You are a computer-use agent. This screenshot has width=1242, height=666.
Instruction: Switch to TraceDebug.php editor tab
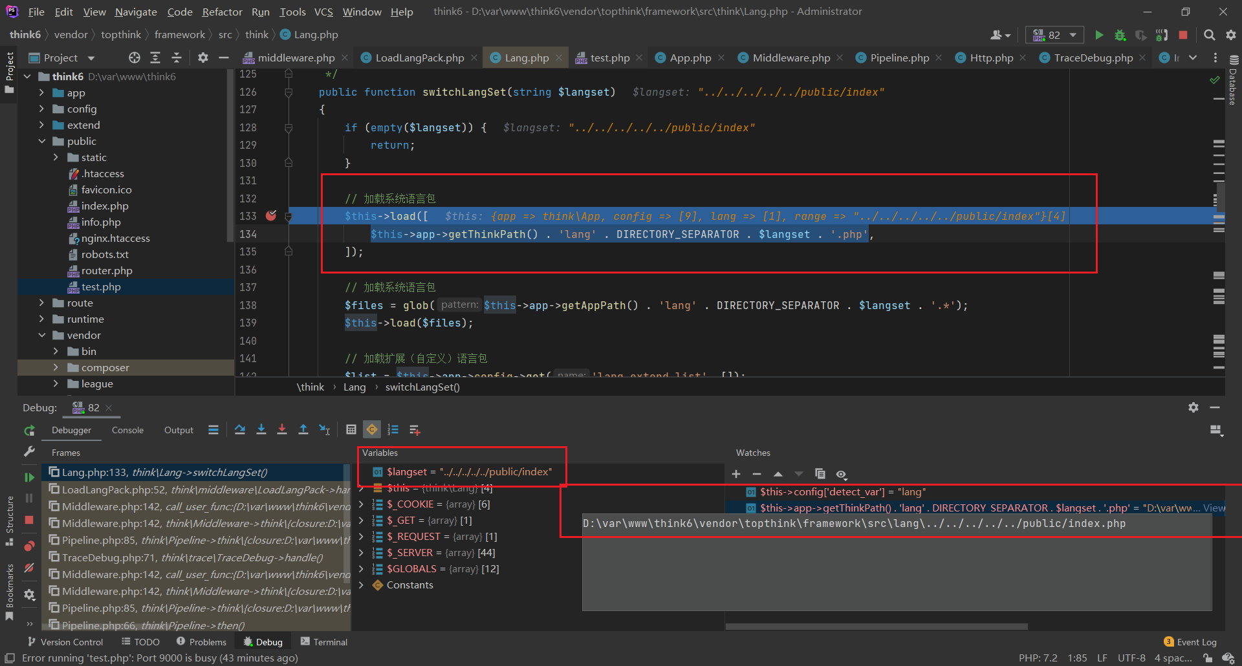[x=1093, y=58]
